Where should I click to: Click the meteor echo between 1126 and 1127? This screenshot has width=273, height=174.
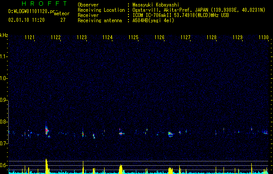coord(171,134)
